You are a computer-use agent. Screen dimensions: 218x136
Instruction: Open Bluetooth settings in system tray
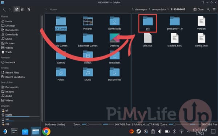tap(174, 131)
